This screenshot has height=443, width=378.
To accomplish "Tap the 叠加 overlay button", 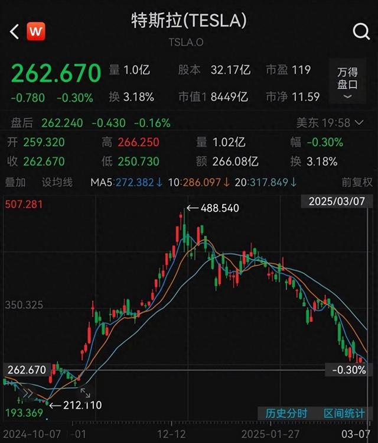I will (15, 182).
